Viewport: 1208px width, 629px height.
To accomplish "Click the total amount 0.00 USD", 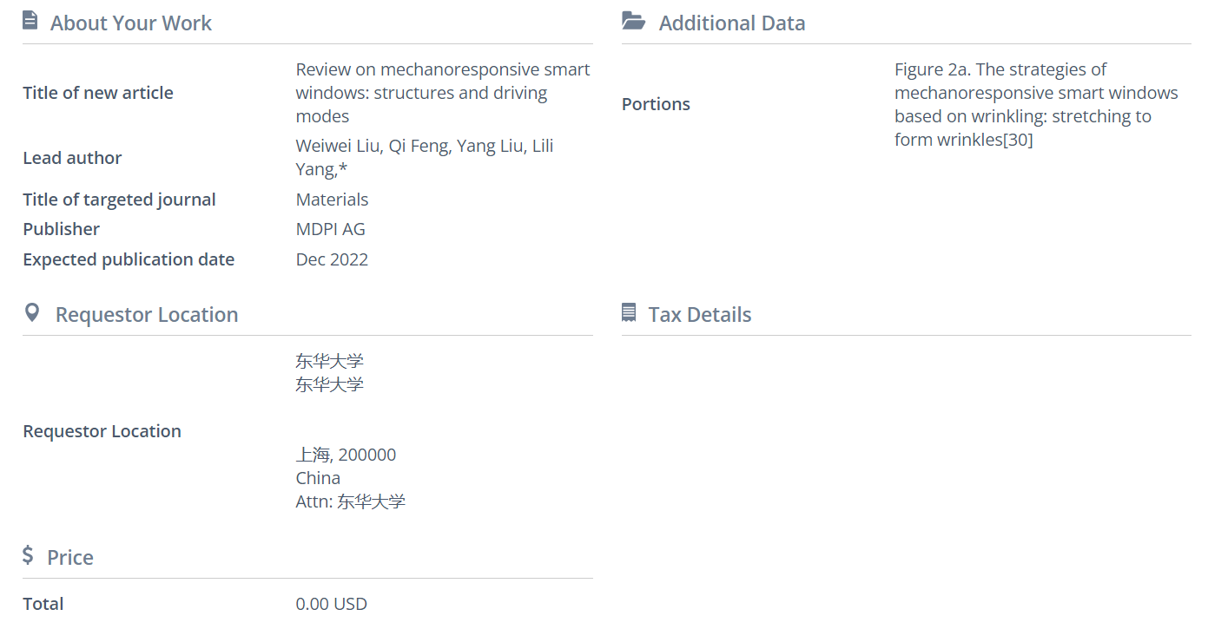I will [x=331, y=604].
